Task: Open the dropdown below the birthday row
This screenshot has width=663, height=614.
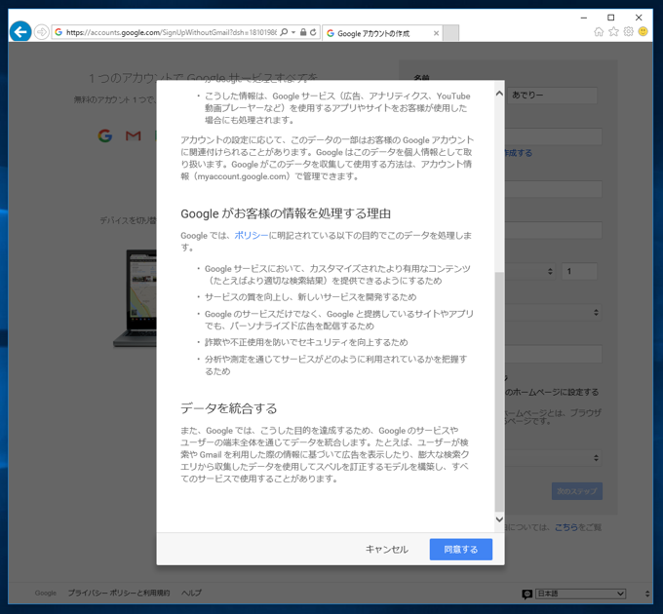Action: pos(554,313)
